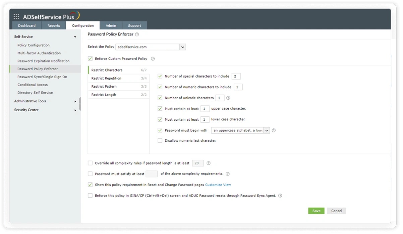Image resolution: width=403 pixels, height=234 pixels.
Task: Select Password Policy Enforcer in sidebar
Action: pos(45,69)
